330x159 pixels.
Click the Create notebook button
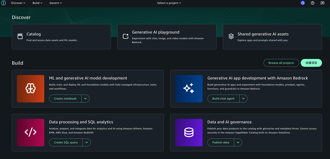click(x=65, y=99)
